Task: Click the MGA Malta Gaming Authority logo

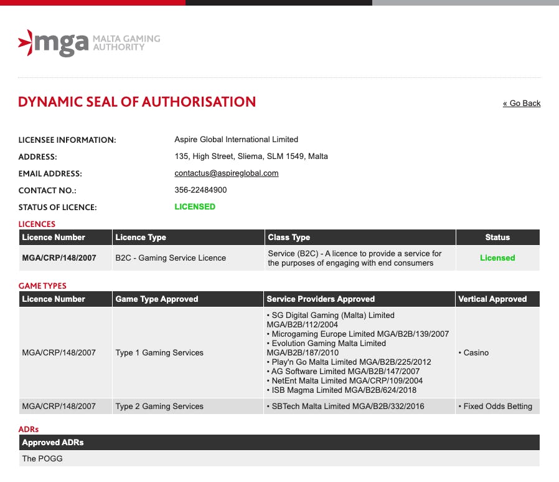Action: 89,43
